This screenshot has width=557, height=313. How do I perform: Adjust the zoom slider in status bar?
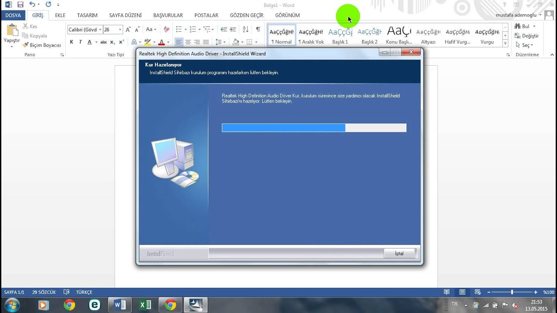click(x=512, y=292)
